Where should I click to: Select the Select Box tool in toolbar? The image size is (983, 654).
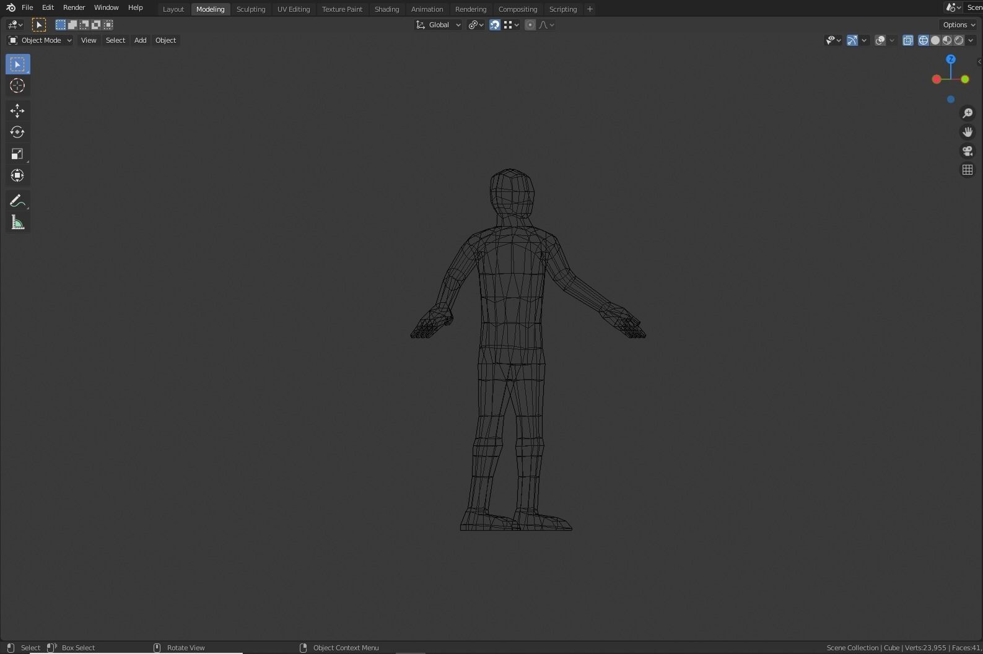click(x=17, y=64)
